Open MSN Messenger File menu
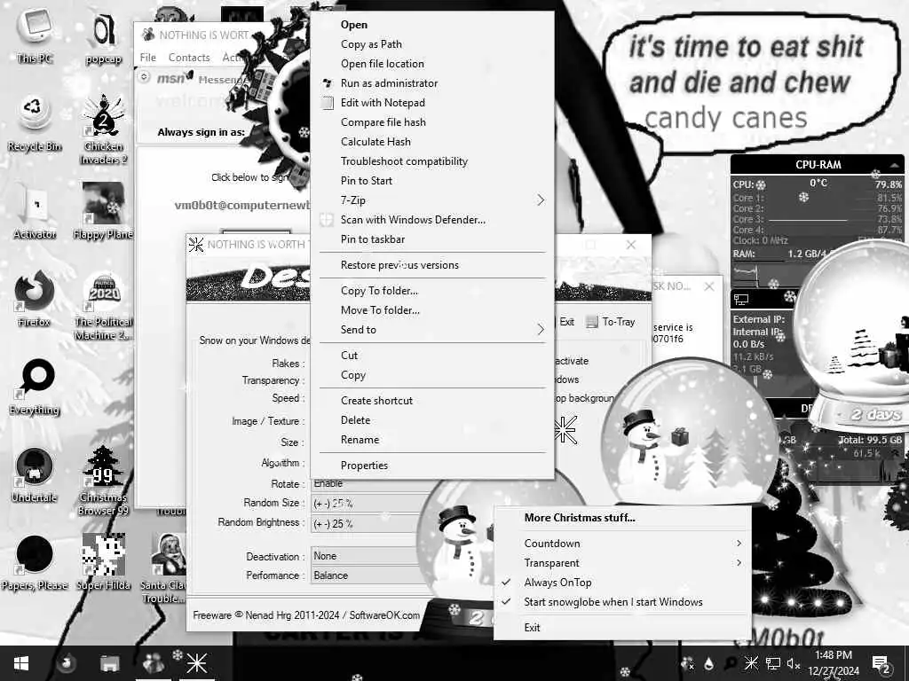 (148, 58)
